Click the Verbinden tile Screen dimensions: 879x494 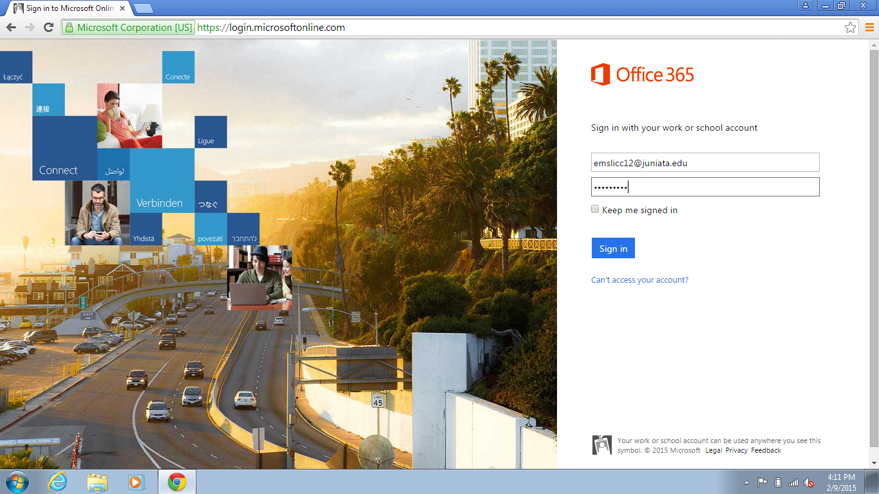tap(162, 180)
